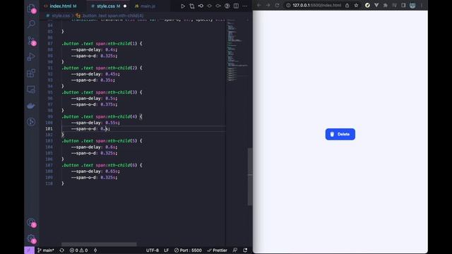Open the Explorer view in the activity bar
Viewport: 452px width, 254px height.
[31, 8]
